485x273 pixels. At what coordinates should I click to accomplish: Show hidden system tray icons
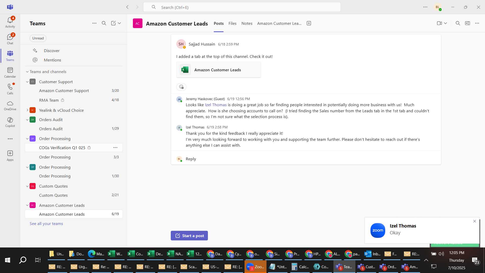426,260
